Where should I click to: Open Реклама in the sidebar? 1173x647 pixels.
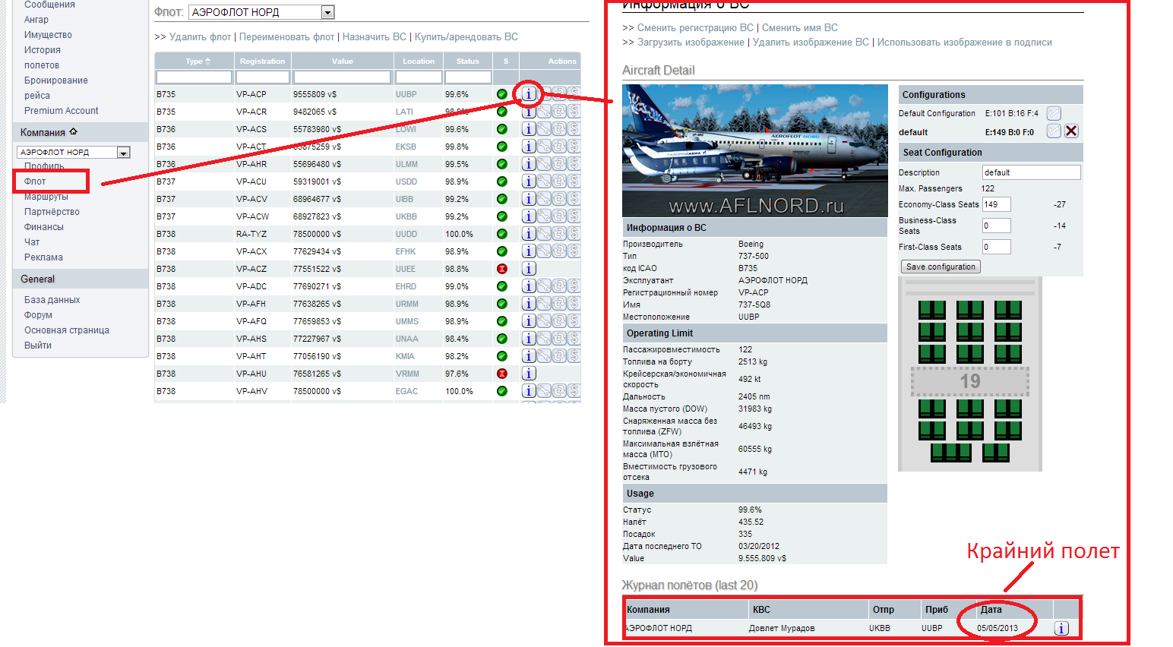coord(43,257)
